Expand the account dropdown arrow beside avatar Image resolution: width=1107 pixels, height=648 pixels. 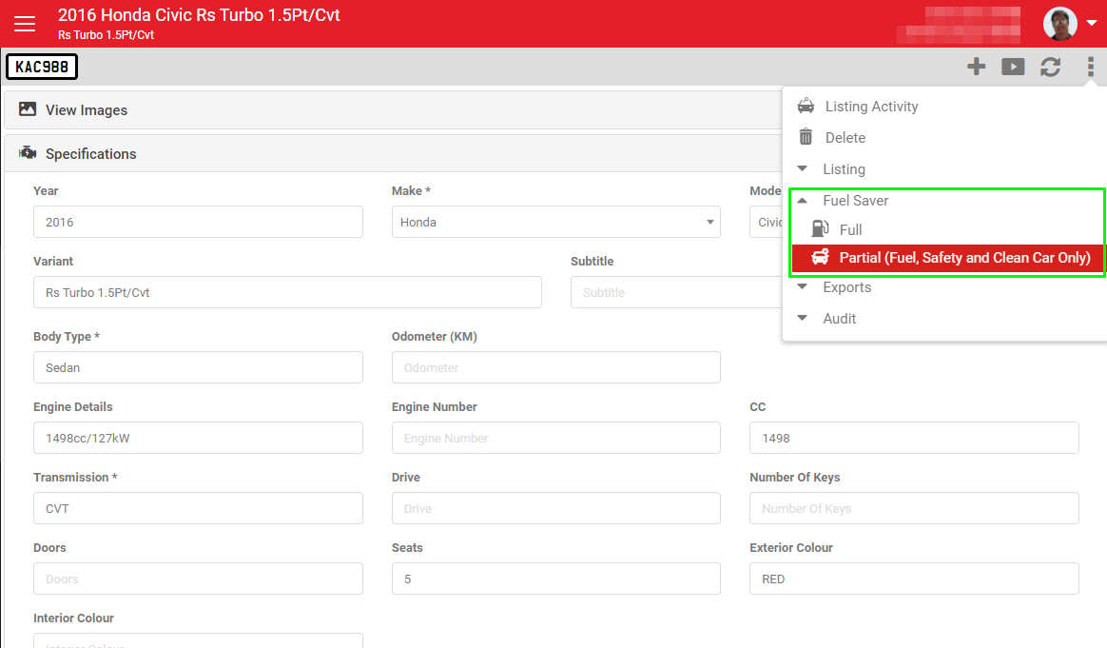[x=1092, y=24]
